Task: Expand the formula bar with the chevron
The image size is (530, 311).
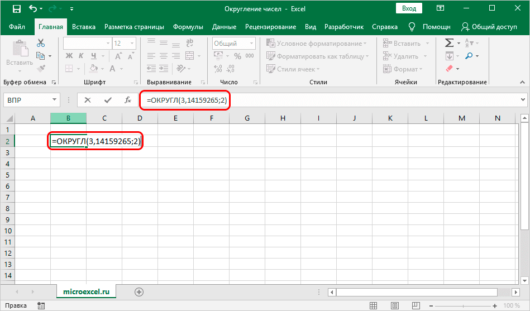Action: (x=523, y=100)
